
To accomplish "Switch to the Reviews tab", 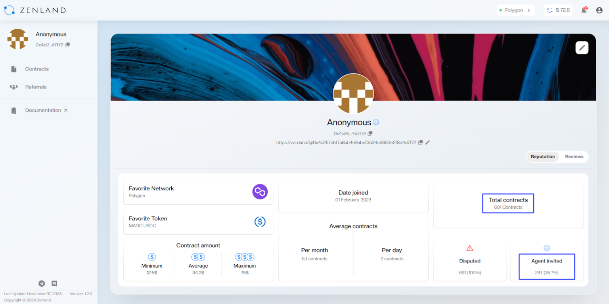I will (574, 156).
